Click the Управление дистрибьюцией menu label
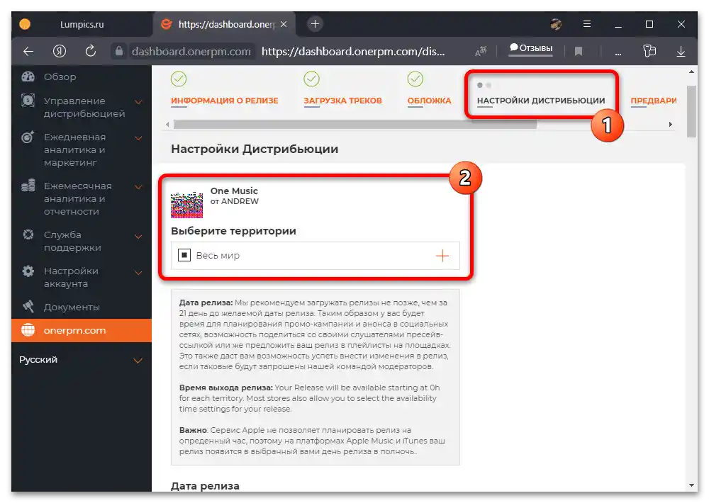 tap(84, 107)
